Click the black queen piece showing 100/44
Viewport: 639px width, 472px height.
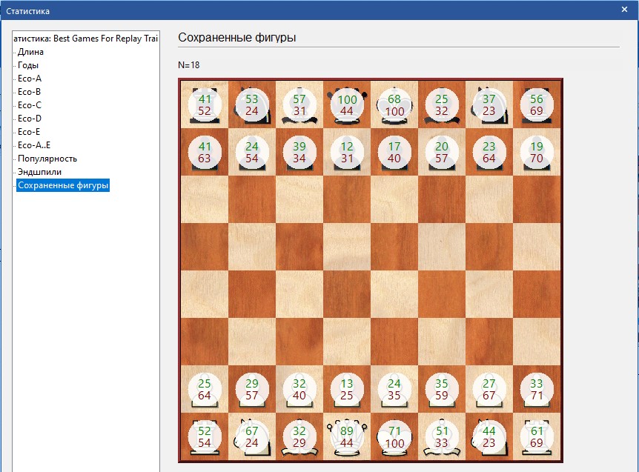click(x=347, y=105)
